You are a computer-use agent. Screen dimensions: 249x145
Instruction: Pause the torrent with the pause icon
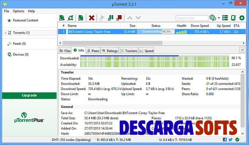coord(111,18)
